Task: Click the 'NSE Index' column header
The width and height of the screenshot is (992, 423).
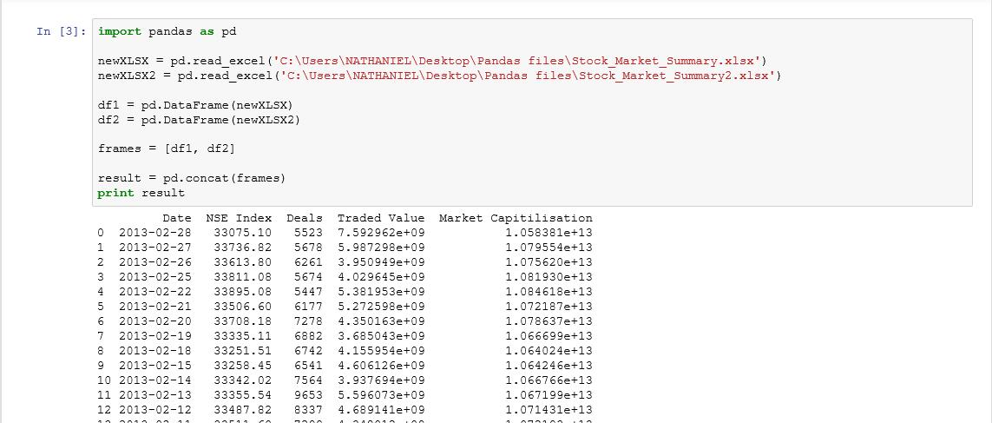Action: pos(239,218)
